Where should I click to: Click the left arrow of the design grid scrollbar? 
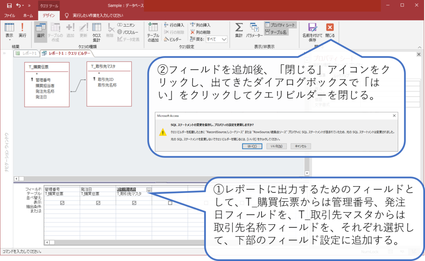pyautogui.click(x=47, y=242)
